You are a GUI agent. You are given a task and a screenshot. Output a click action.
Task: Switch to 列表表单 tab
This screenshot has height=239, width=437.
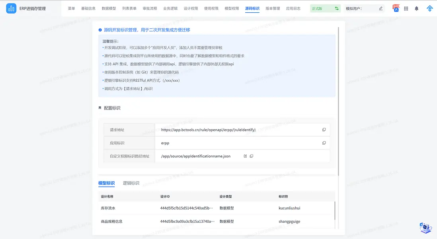pos(129,8)
